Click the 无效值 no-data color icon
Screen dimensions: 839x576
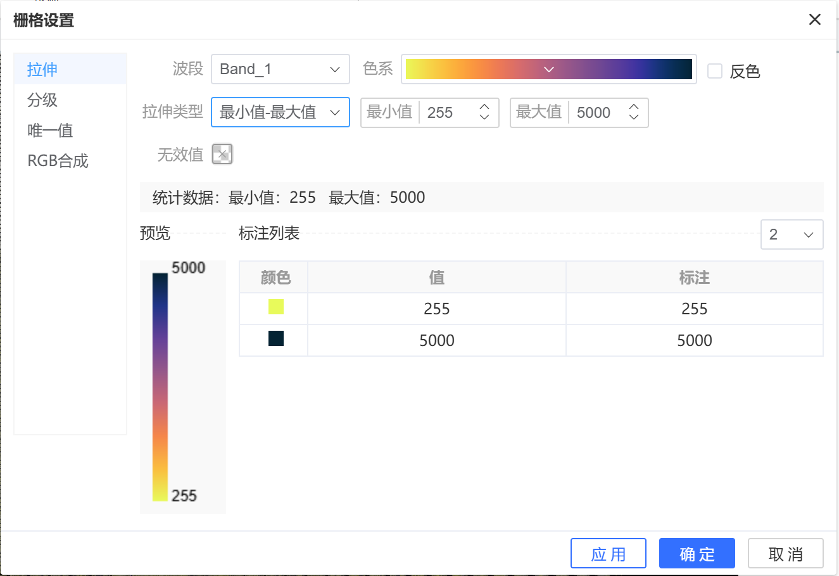point(222,154)
